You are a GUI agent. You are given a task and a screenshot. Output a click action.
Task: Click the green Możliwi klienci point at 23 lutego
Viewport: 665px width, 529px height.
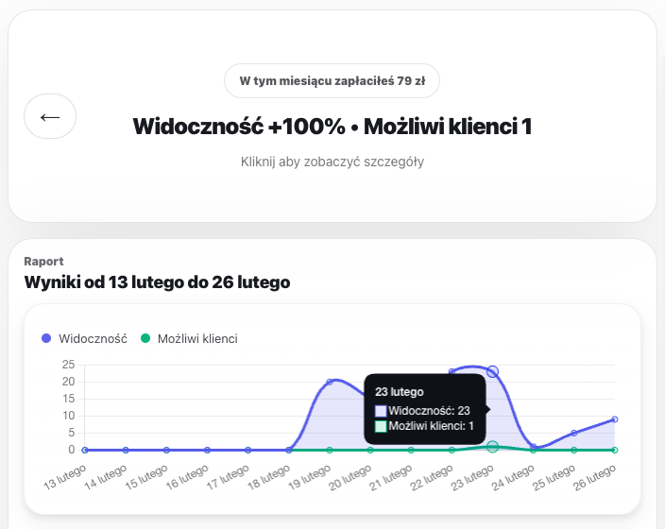pyautogui.click(x=492, y=446)
